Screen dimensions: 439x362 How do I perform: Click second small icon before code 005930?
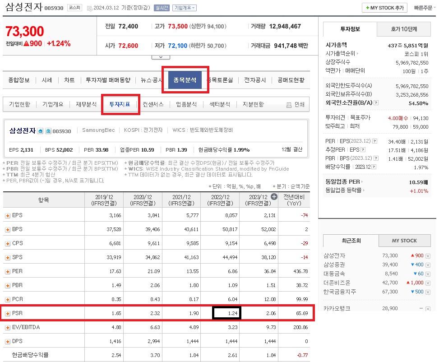tap(48, 131)
